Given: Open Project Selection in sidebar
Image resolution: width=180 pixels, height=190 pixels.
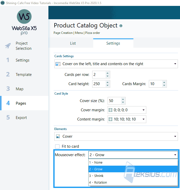Looking at the screenshot, I should [24, 46].
